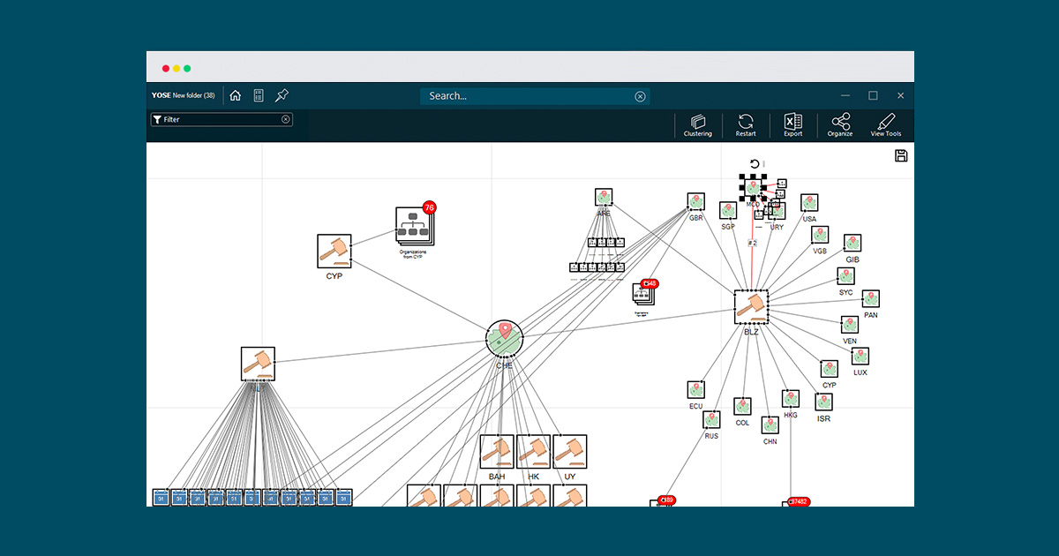The width and height of the screenshot is (1059, 556).
Task: Click the Restart button in the toolbar
Action: point(746,124)
